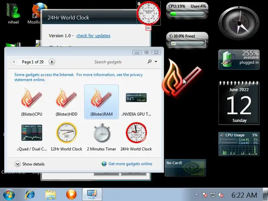This screenshot has width=268, height=201.
Task: Click the red 24Hr clock gadget on desktop
Action: tap(148, 13)
